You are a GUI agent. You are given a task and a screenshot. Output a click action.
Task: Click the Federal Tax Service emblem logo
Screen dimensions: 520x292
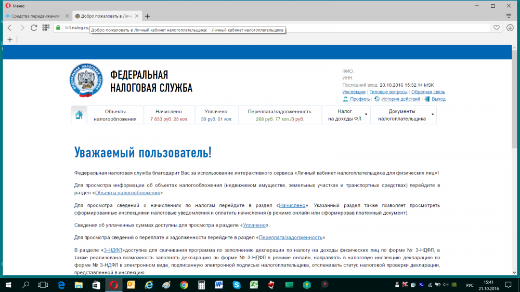(x=86, y=81)
